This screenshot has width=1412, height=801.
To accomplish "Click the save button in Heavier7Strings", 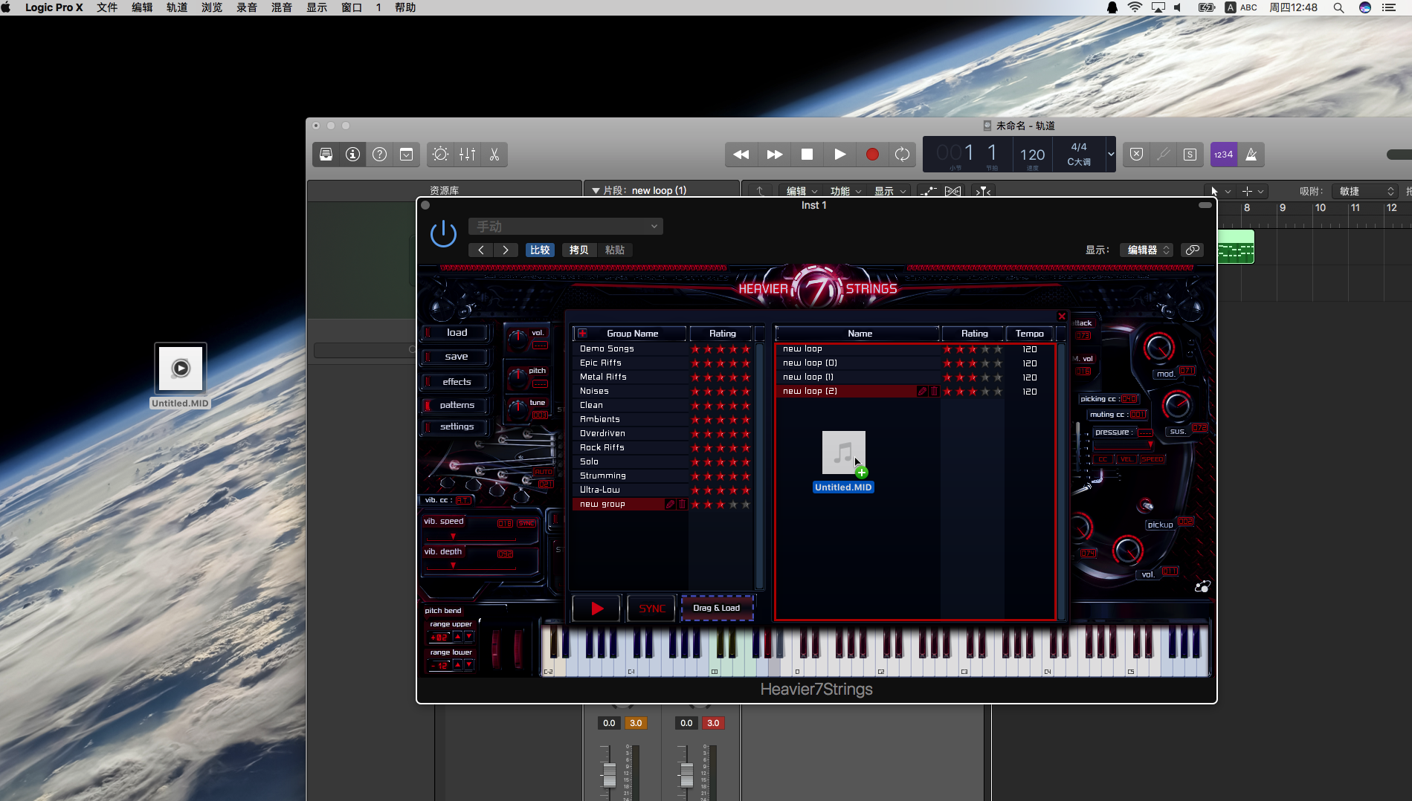I will pos(457,357).
